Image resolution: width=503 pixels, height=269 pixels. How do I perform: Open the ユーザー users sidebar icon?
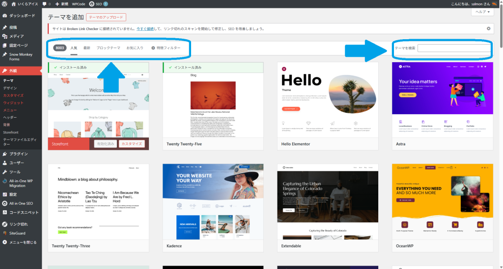click(4, 163)
